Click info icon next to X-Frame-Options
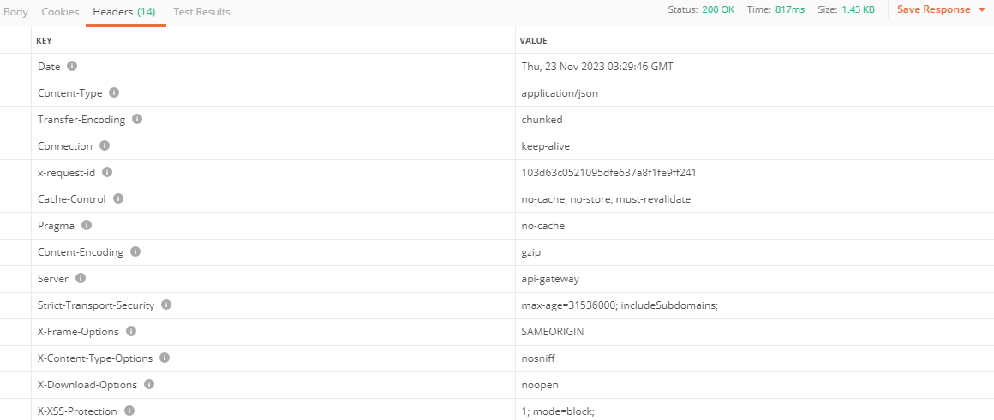Viewport: 994px width, 420px height. point(131,331)
